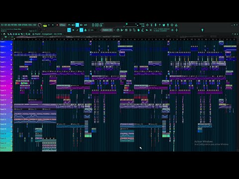Toggle wait for input before recording

pos(73,25)
